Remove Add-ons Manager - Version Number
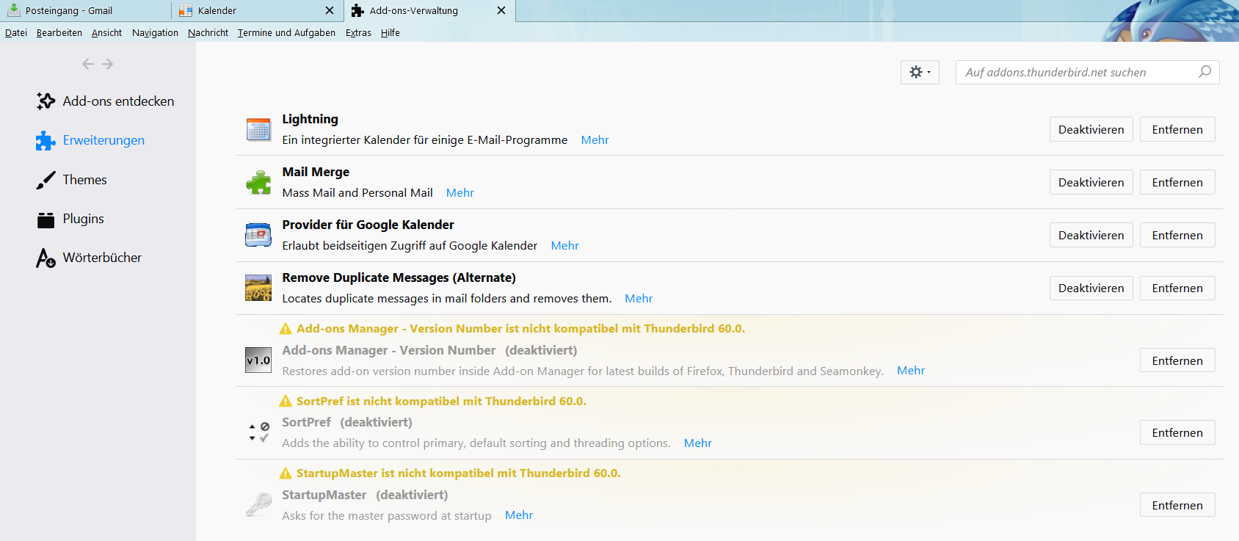The image size is (1239, 541). coord(1177,360)
